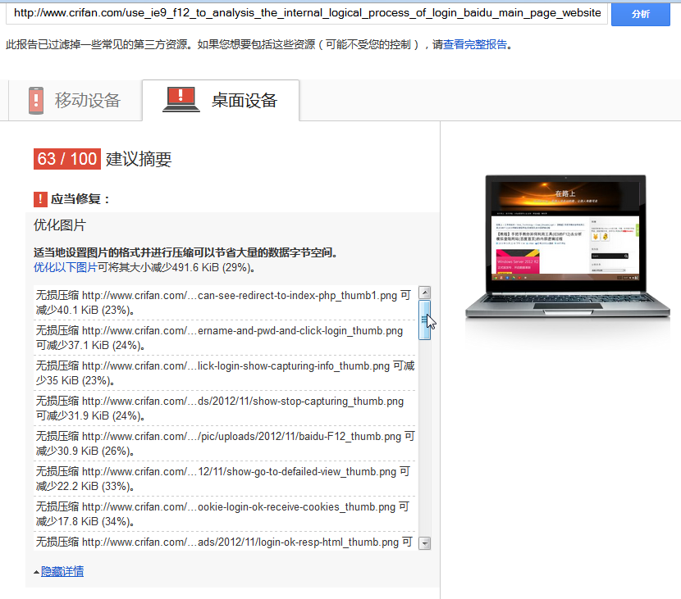
Task: Click the image list scrollbar thumb
Action: (425, 320)
